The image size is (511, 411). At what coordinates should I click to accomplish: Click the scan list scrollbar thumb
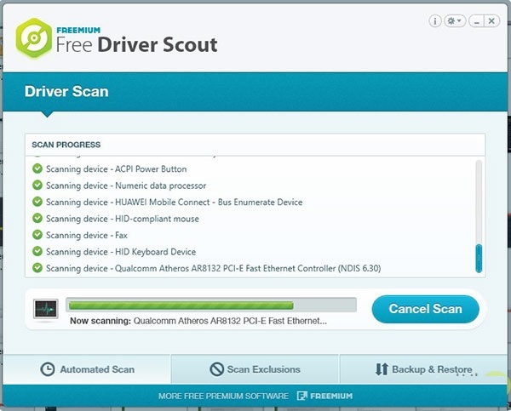pyautogui.click(x=479, y=255)
